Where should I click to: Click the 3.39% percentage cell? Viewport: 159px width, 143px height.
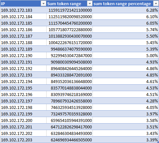[126, 140]
